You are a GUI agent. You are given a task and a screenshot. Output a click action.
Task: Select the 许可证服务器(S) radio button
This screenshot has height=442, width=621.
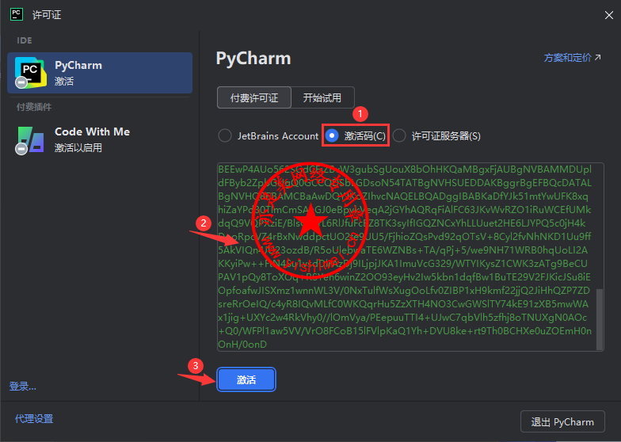coord(399,136)
